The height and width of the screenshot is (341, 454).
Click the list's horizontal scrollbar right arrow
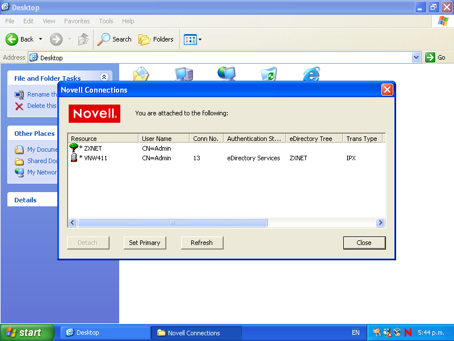pyautogui.click(x=380, y=222)
